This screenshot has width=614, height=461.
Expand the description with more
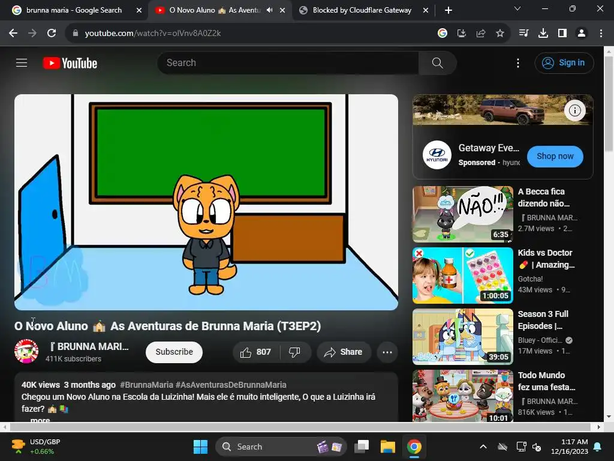click(40, 420)
